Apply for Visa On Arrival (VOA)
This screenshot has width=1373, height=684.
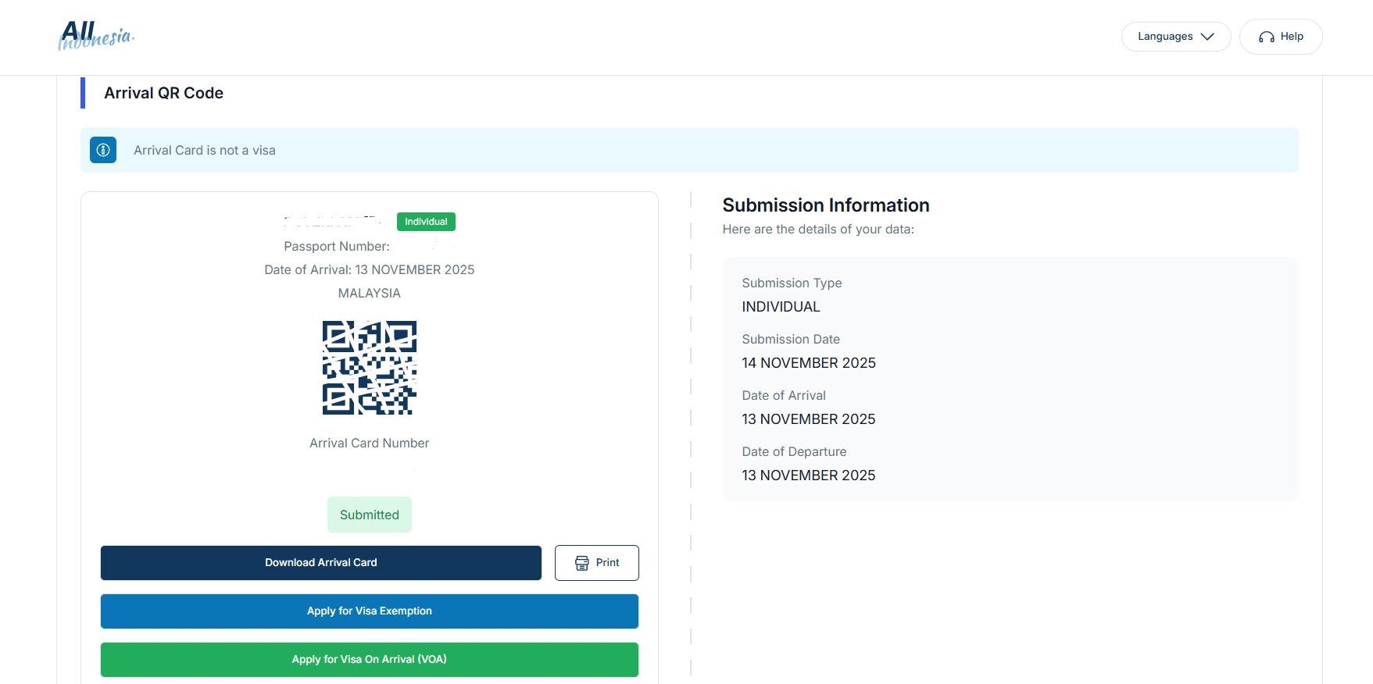pos(370,660)
